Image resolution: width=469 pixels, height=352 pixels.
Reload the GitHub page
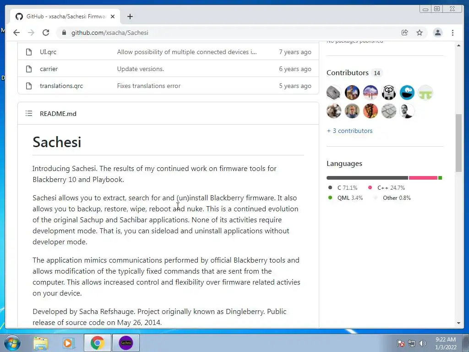[x=46, y=33]
